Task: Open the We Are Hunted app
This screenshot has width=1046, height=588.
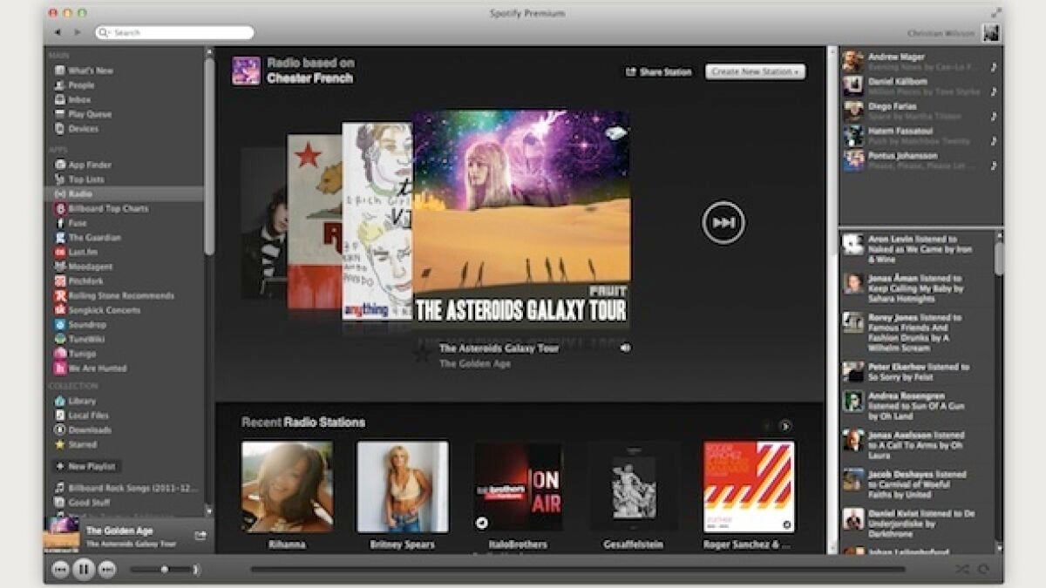Action: tap(97, 368)
